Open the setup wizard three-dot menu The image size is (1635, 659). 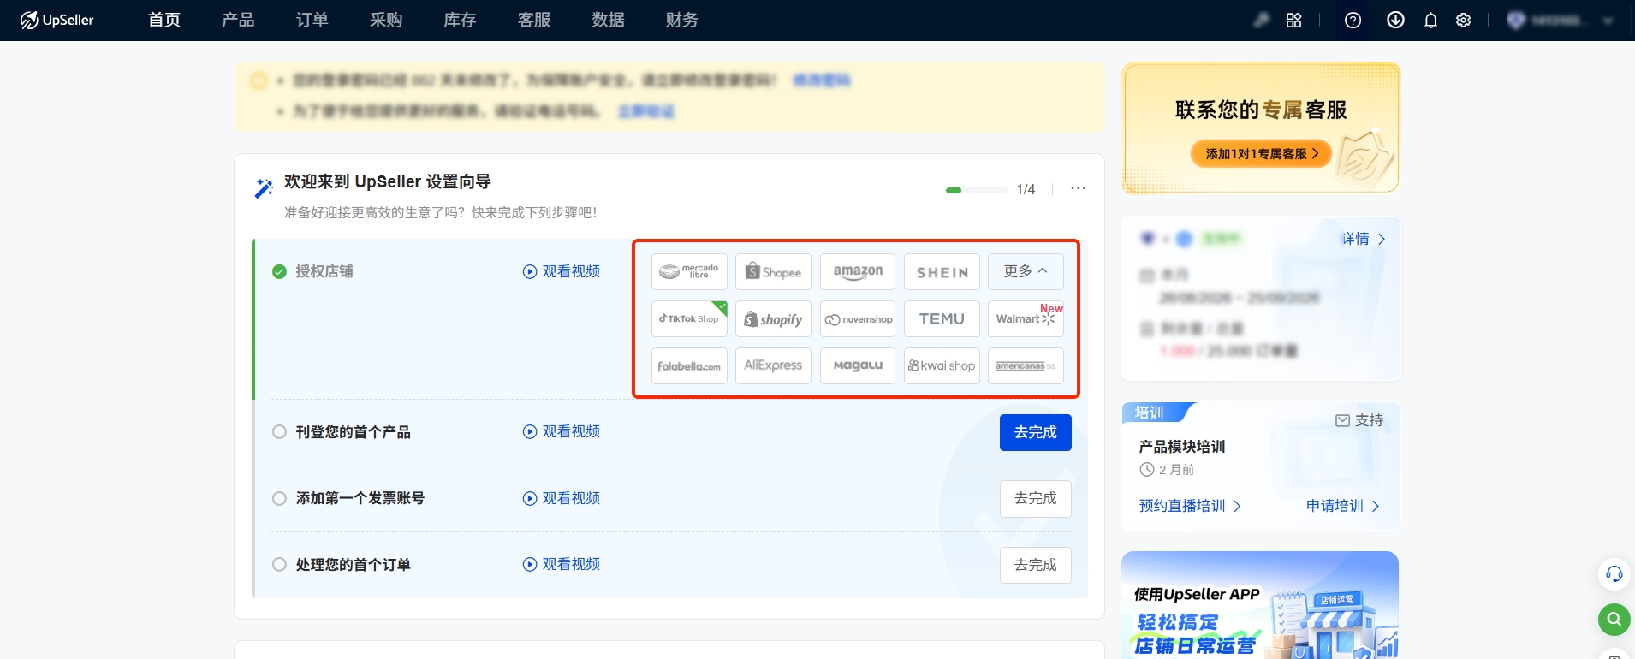pyautogui.click(x=1078, y=188)
